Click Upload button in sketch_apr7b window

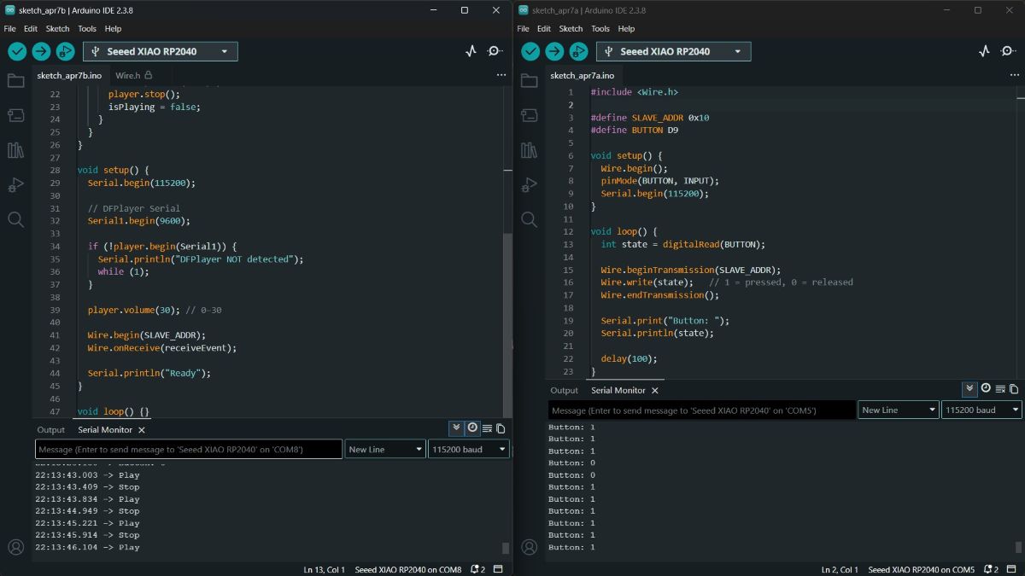pos(41,51)
